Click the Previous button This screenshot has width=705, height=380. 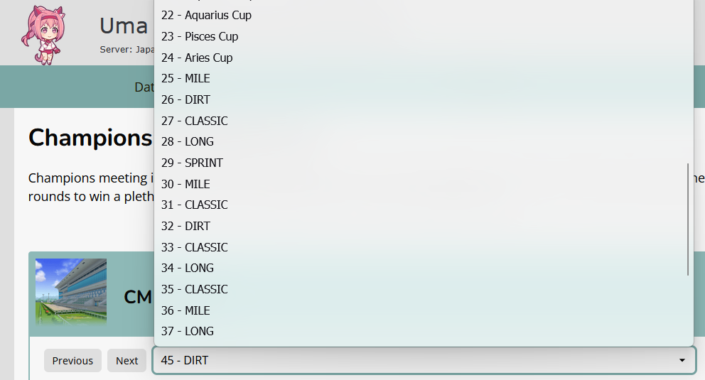(x=72, y=361)
